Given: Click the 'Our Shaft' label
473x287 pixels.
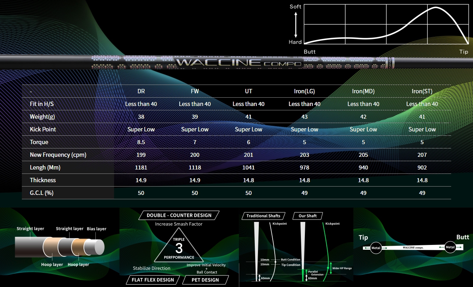Looking at the screenshot, I should [x=307, y=216].
